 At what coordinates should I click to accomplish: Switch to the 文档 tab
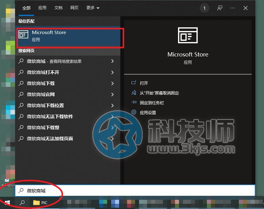[58, 8]
